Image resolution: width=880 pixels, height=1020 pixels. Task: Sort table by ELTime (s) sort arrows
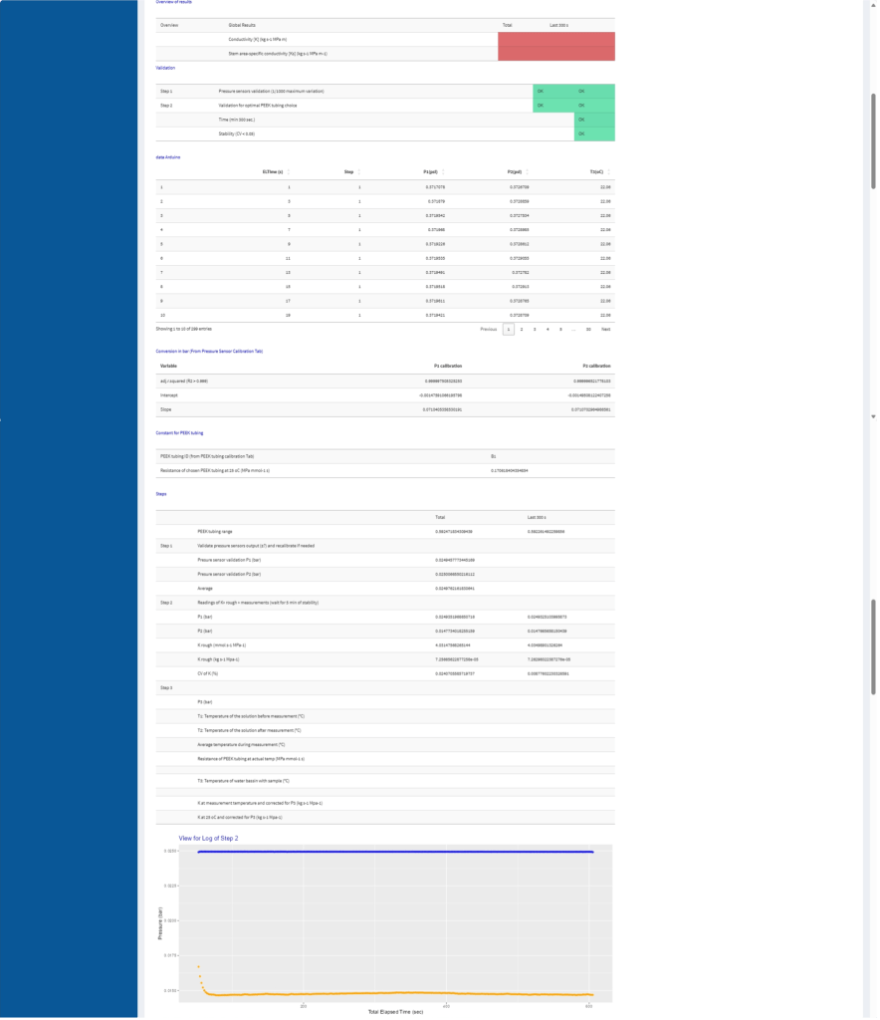pyautogui.click(x=290, y=172)
